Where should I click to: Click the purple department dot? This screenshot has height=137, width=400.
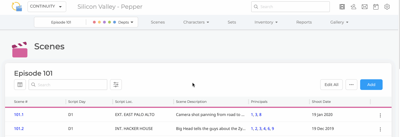coord(104,22)
